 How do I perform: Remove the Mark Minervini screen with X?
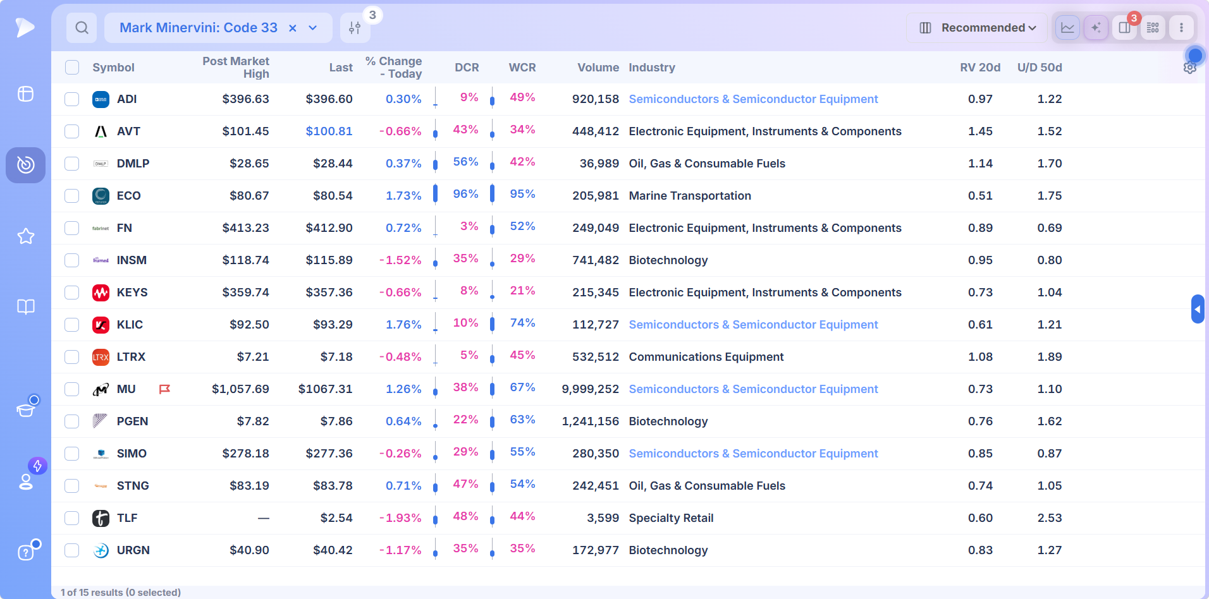tap(293, 28)
